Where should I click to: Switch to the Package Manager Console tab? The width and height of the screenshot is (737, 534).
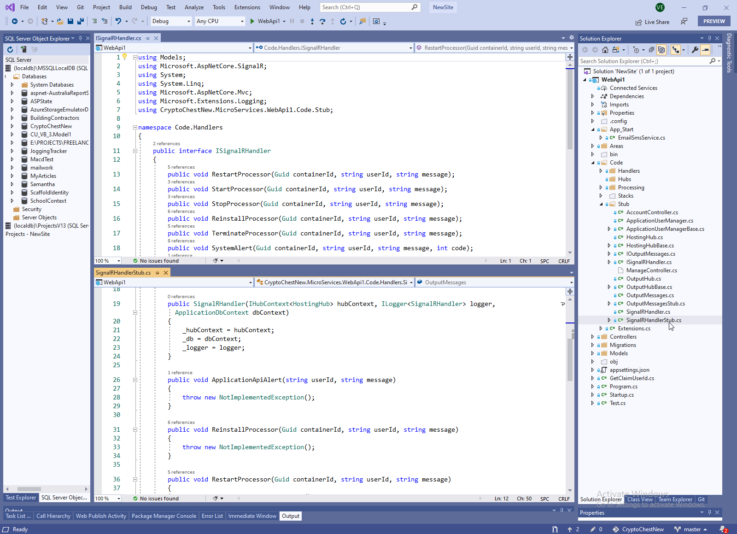coord(164,516)
